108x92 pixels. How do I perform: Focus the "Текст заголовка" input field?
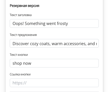click(x=54, y=23)
